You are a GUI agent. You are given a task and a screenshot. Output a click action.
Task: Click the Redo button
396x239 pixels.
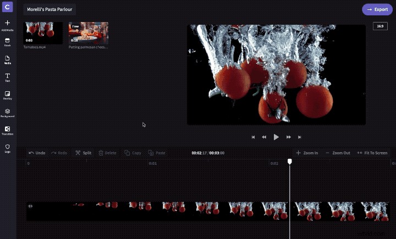point(59,153)
